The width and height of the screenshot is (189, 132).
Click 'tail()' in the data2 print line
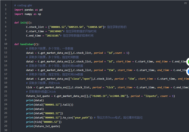click(x=69, y=105)
